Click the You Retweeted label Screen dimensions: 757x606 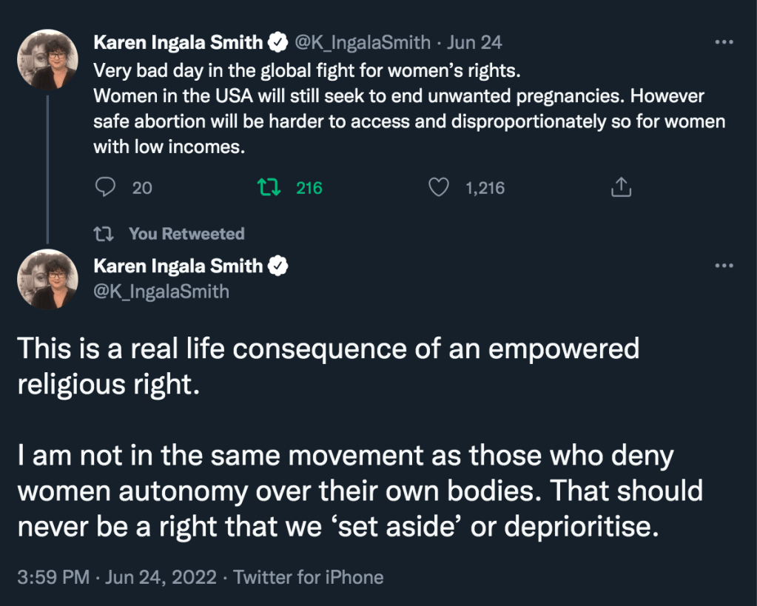(186, 234)
